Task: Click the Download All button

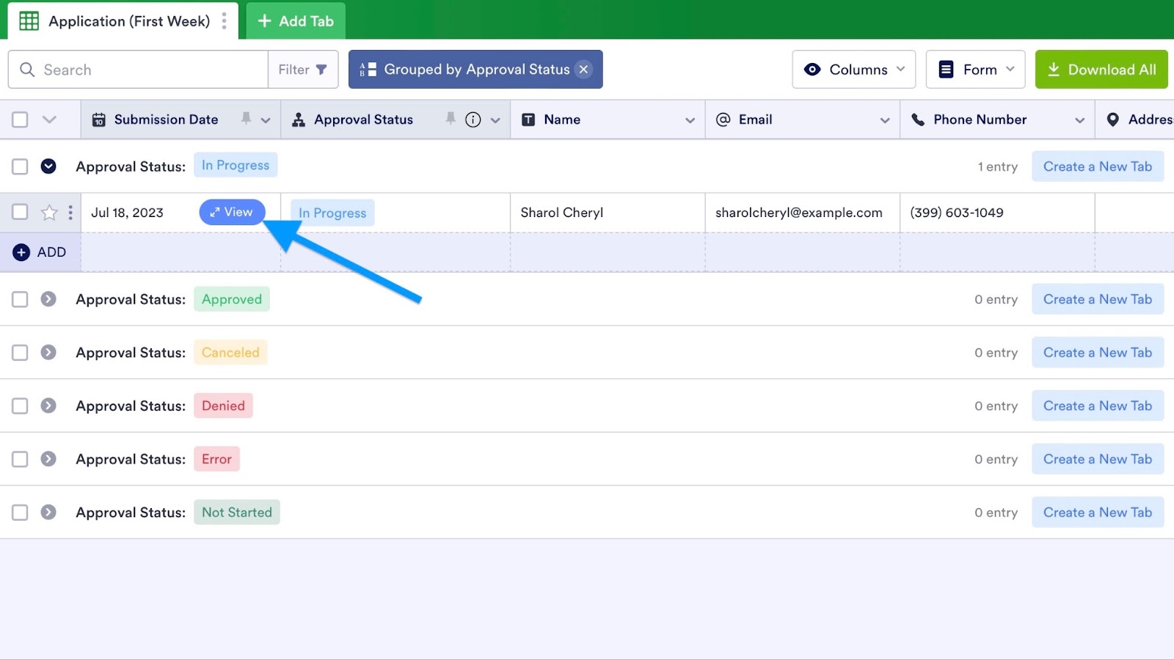Action: 1101,70
